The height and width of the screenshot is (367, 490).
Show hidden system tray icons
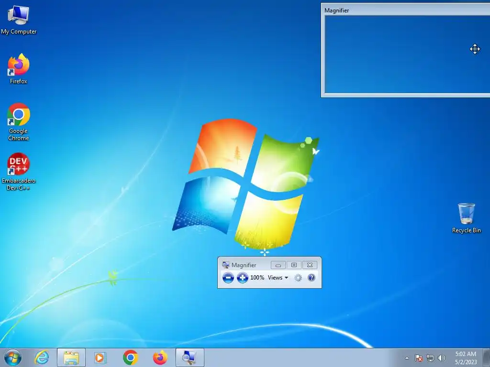407,358
